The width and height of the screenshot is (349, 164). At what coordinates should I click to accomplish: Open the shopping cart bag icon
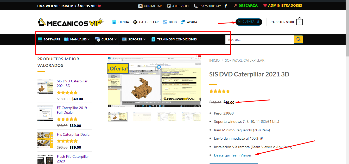point(300,22)
